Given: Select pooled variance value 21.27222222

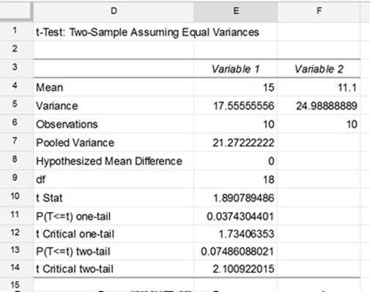Looking at the screenshot, I should coord(235,142).
